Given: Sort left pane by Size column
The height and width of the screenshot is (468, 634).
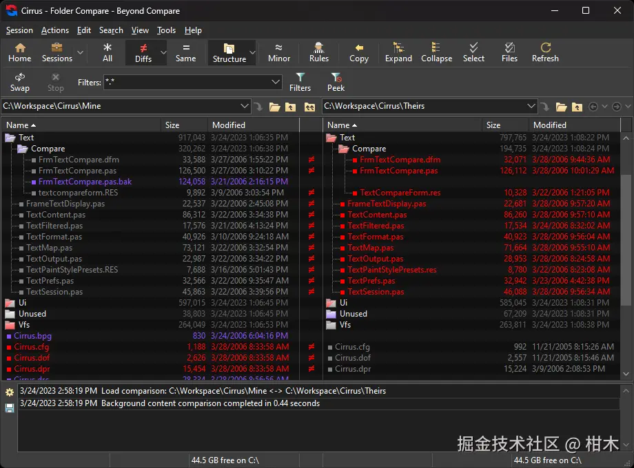Looking at the screenshot, I should tap(185, 125).
